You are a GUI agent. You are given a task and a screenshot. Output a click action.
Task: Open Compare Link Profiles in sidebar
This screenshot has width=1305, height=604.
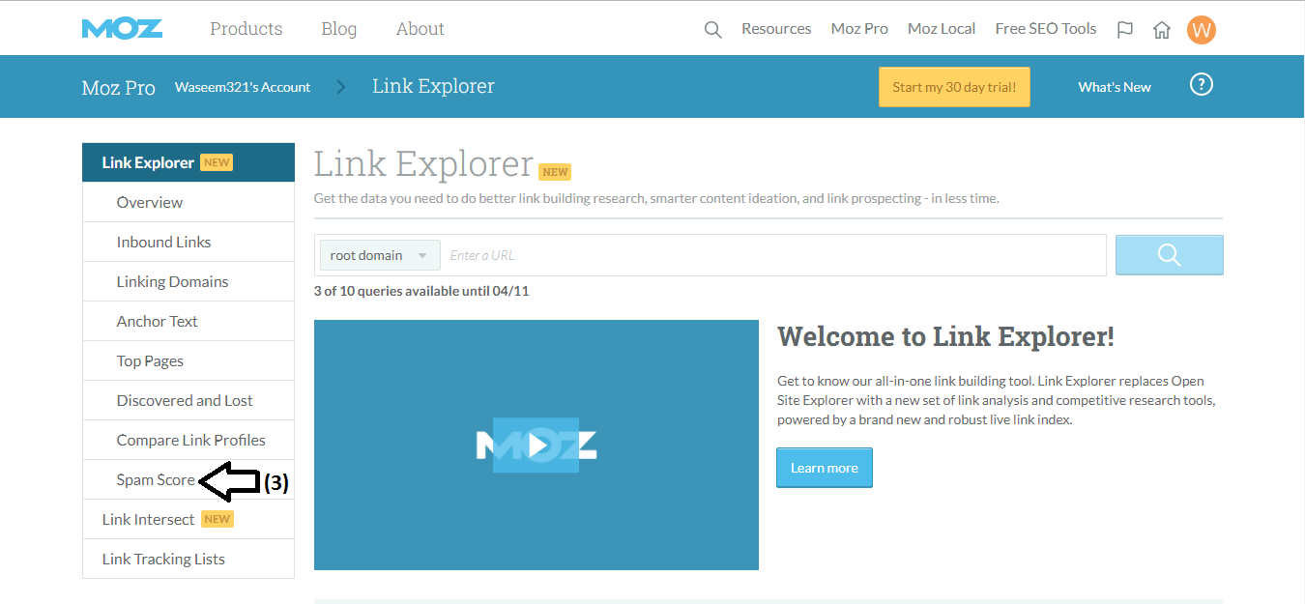pyautogui.click(x=188, y=440)
